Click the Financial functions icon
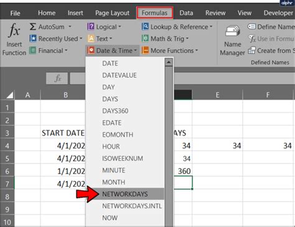Screen dimensions: 295x227 click(x=32, y=50)
